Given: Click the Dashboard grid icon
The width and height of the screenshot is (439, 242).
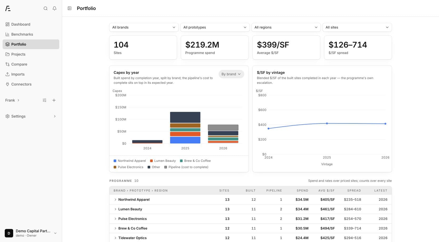Looking at the screenshot, I should click(7, 24).
